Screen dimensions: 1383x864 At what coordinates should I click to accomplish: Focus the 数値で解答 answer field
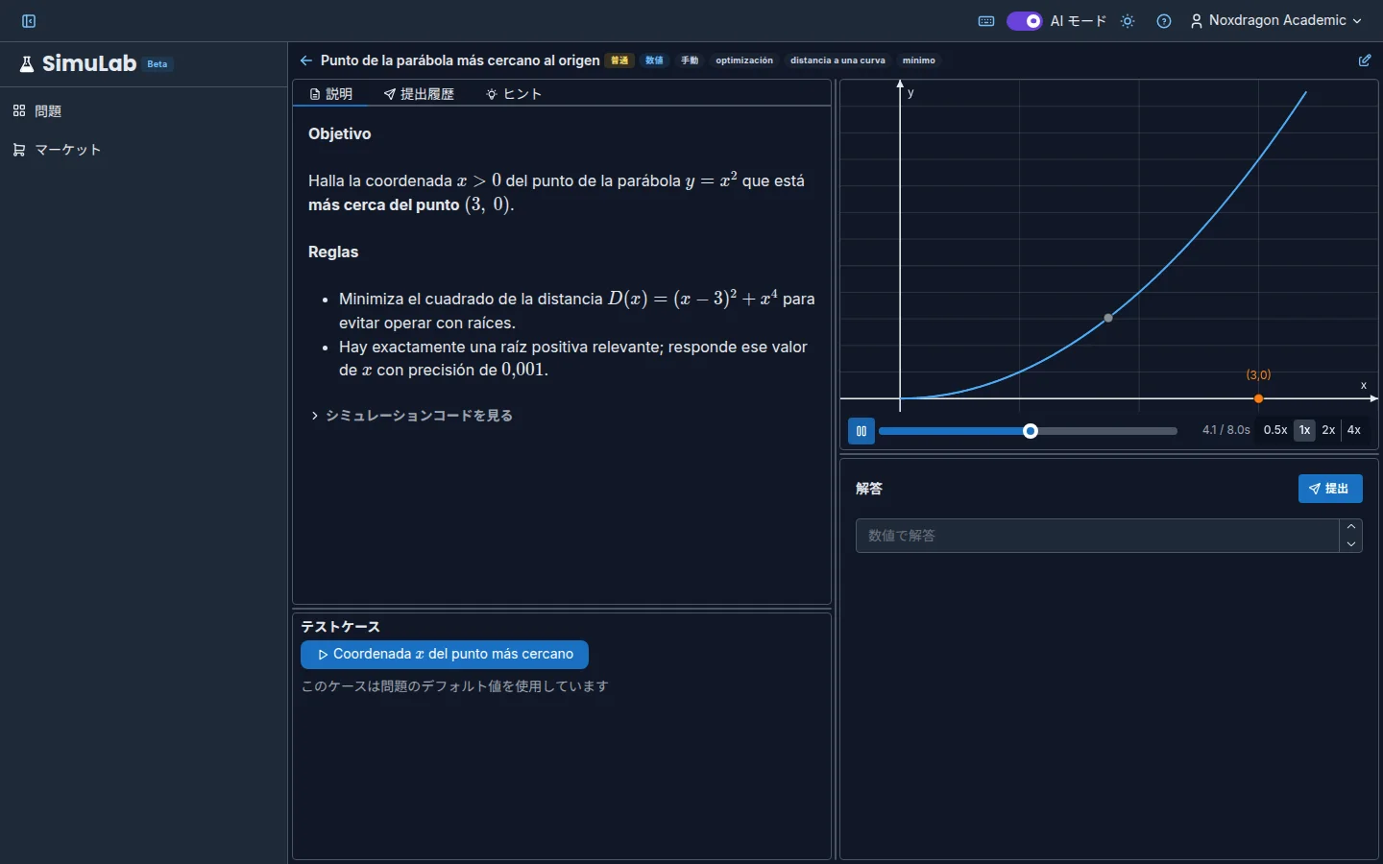point(1097,536)
